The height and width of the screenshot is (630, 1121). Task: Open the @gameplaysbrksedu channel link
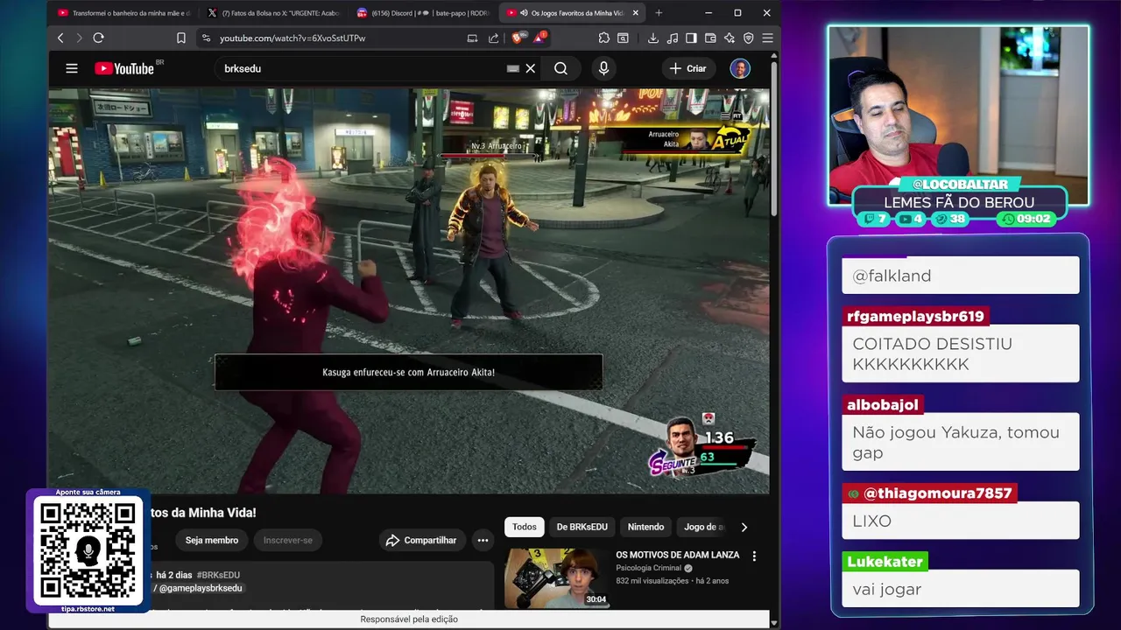200,588
